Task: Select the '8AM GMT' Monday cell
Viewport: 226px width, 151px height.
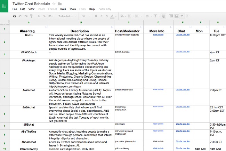Action: (x=201, y=149)
